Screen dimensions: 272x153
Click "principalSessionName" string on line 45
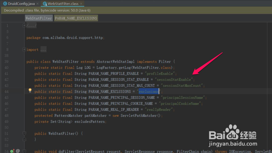pos(183,98)
